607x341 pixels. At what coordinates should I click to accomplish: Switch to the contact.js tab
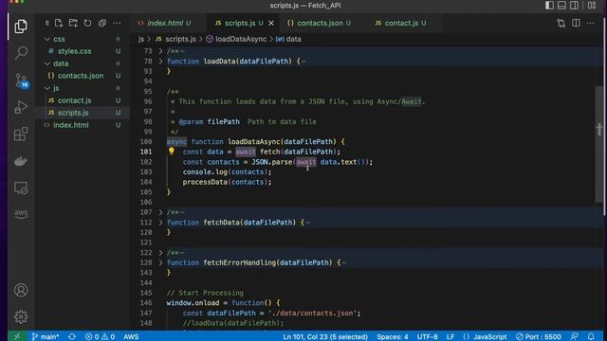[401, 23]
